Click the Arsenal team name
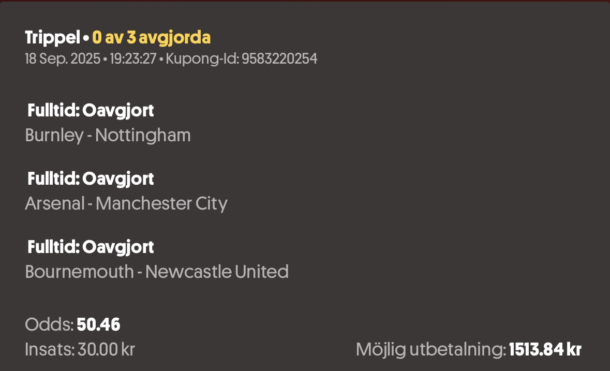 [x=54, y=204]
